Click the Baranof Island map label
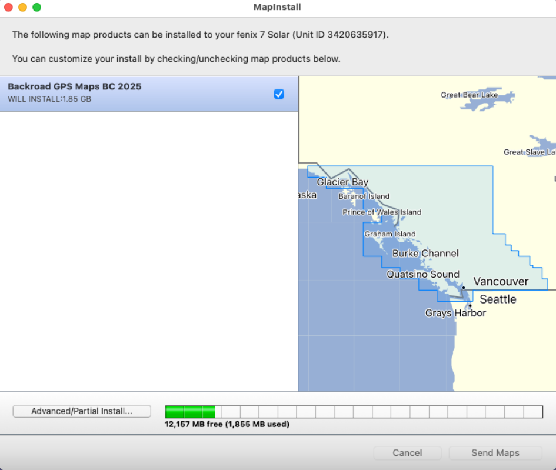 pyautogui.click(x=364, y=196)
